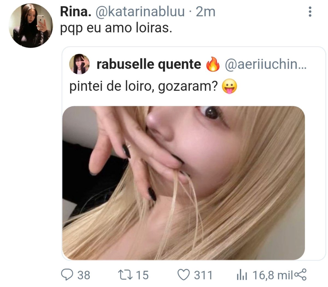Click the name rabuselle quente
Screen dimensions: 328x287
(x=149, y=64)
